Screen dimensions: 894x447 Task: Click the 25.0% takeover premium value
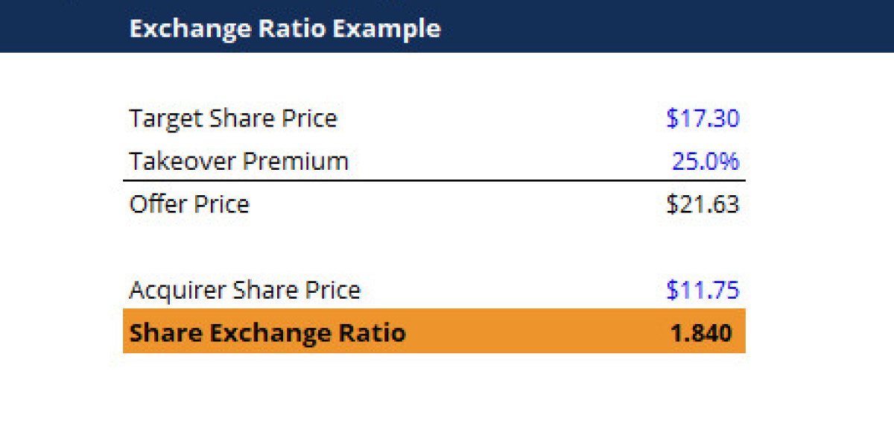[706, 161]
